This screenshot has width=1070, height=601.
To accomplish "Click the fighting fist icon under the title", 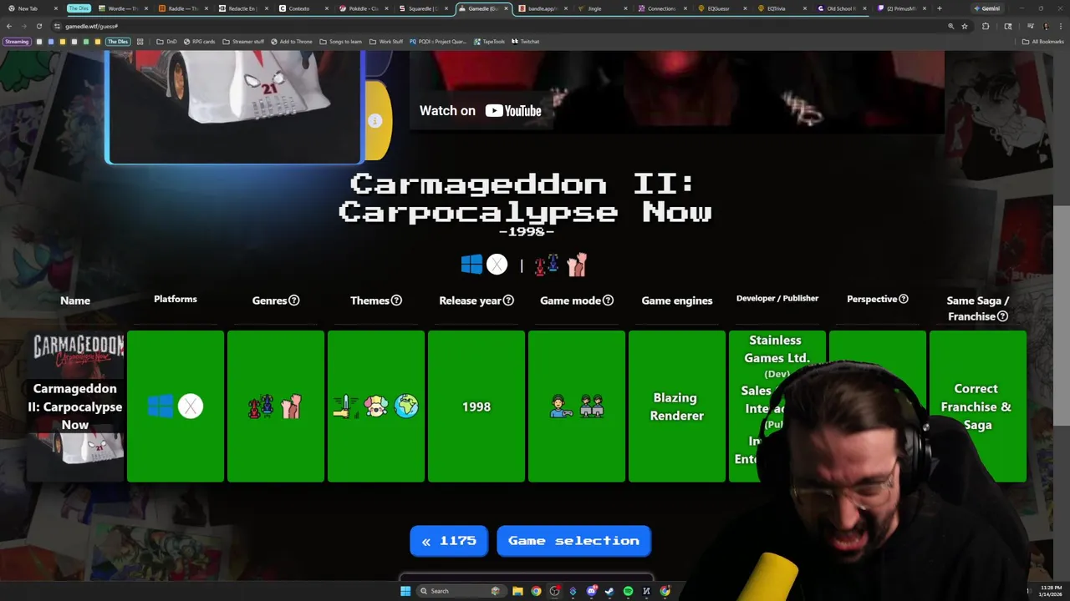I will (x=577, y=265).
